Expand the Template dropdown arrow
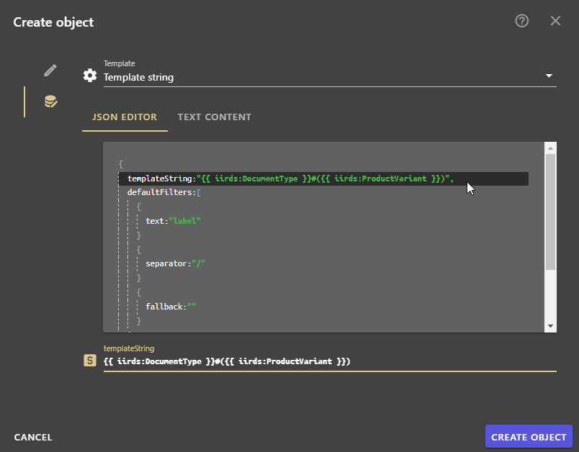Viewport: 579px width, 452px height. [x=549, y=76]
